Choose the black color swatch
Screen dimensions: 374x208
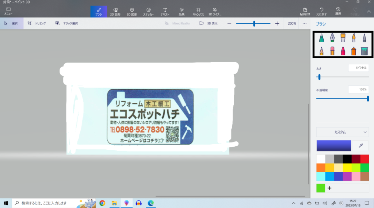tap(347, 159)
